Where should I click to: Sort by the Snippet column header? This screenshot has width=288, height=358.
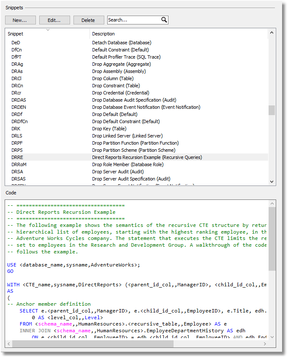(x=48, y=34)
